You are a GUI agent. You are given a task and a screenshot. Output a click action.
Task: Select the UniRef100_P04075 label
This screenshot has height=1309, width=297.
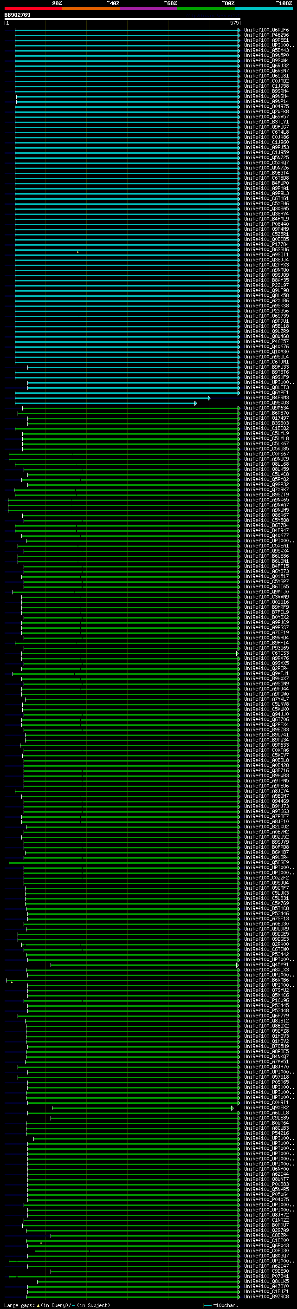point(266,1199)
